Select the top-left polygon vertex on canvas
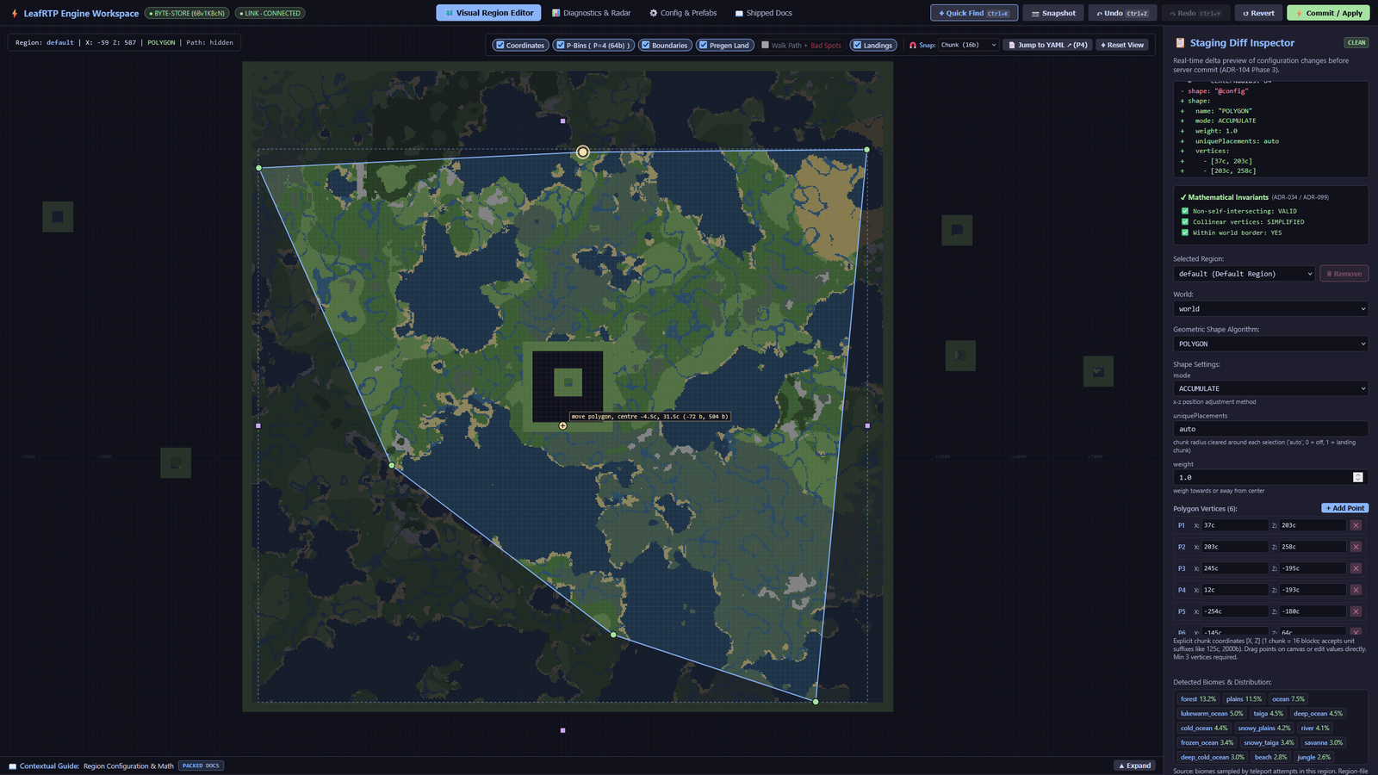Image resolution: width=1378 pixels, height=775 pixels. coord(259,168)
